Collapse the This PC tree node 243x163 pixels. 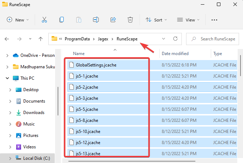[x=7, y=78]
